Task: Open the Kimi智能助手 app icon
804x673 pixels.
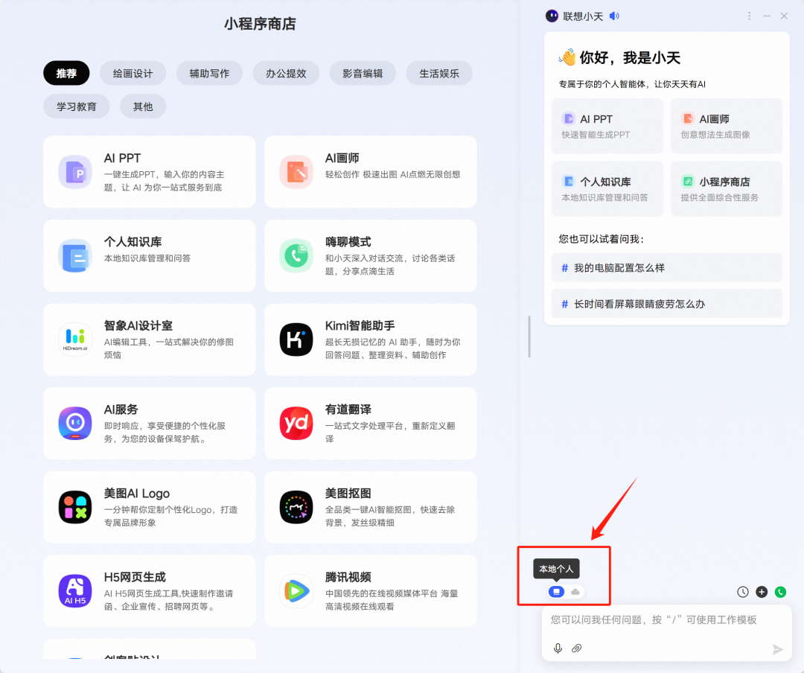Action: [x=296, y=340]
